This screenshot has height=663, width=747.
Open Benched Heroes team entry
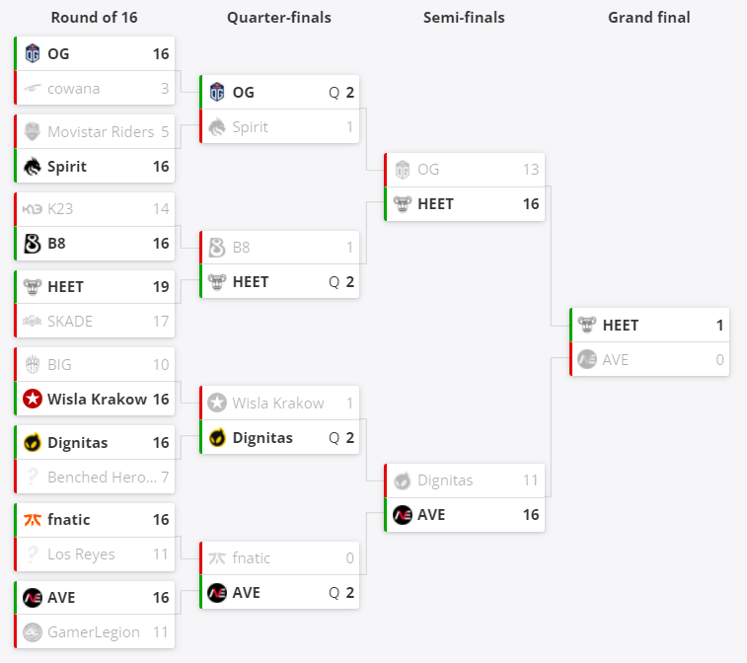tap(102, 477)
